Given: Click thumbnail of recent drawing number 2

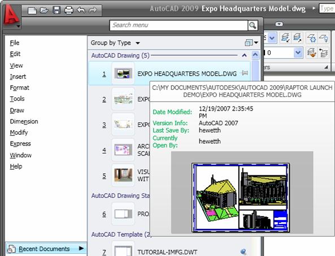Looking at the screenshot, I should pos(123,99).
